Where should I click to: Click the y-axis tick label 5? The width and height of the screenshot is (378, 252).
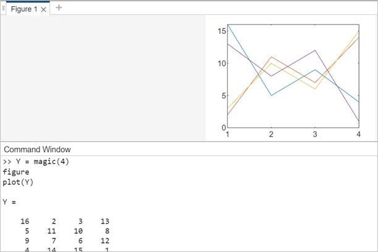click(x=223, y=96)
